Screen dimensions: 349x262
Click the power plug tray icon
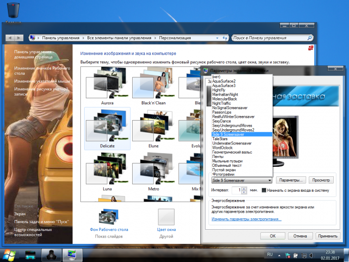coord(296,255)
